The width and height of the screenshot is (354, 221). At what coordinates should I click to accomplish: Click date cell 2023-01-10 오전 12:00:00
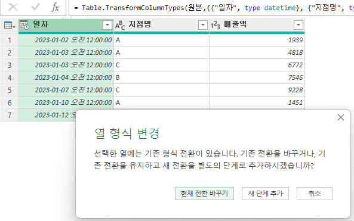[66, 102]
